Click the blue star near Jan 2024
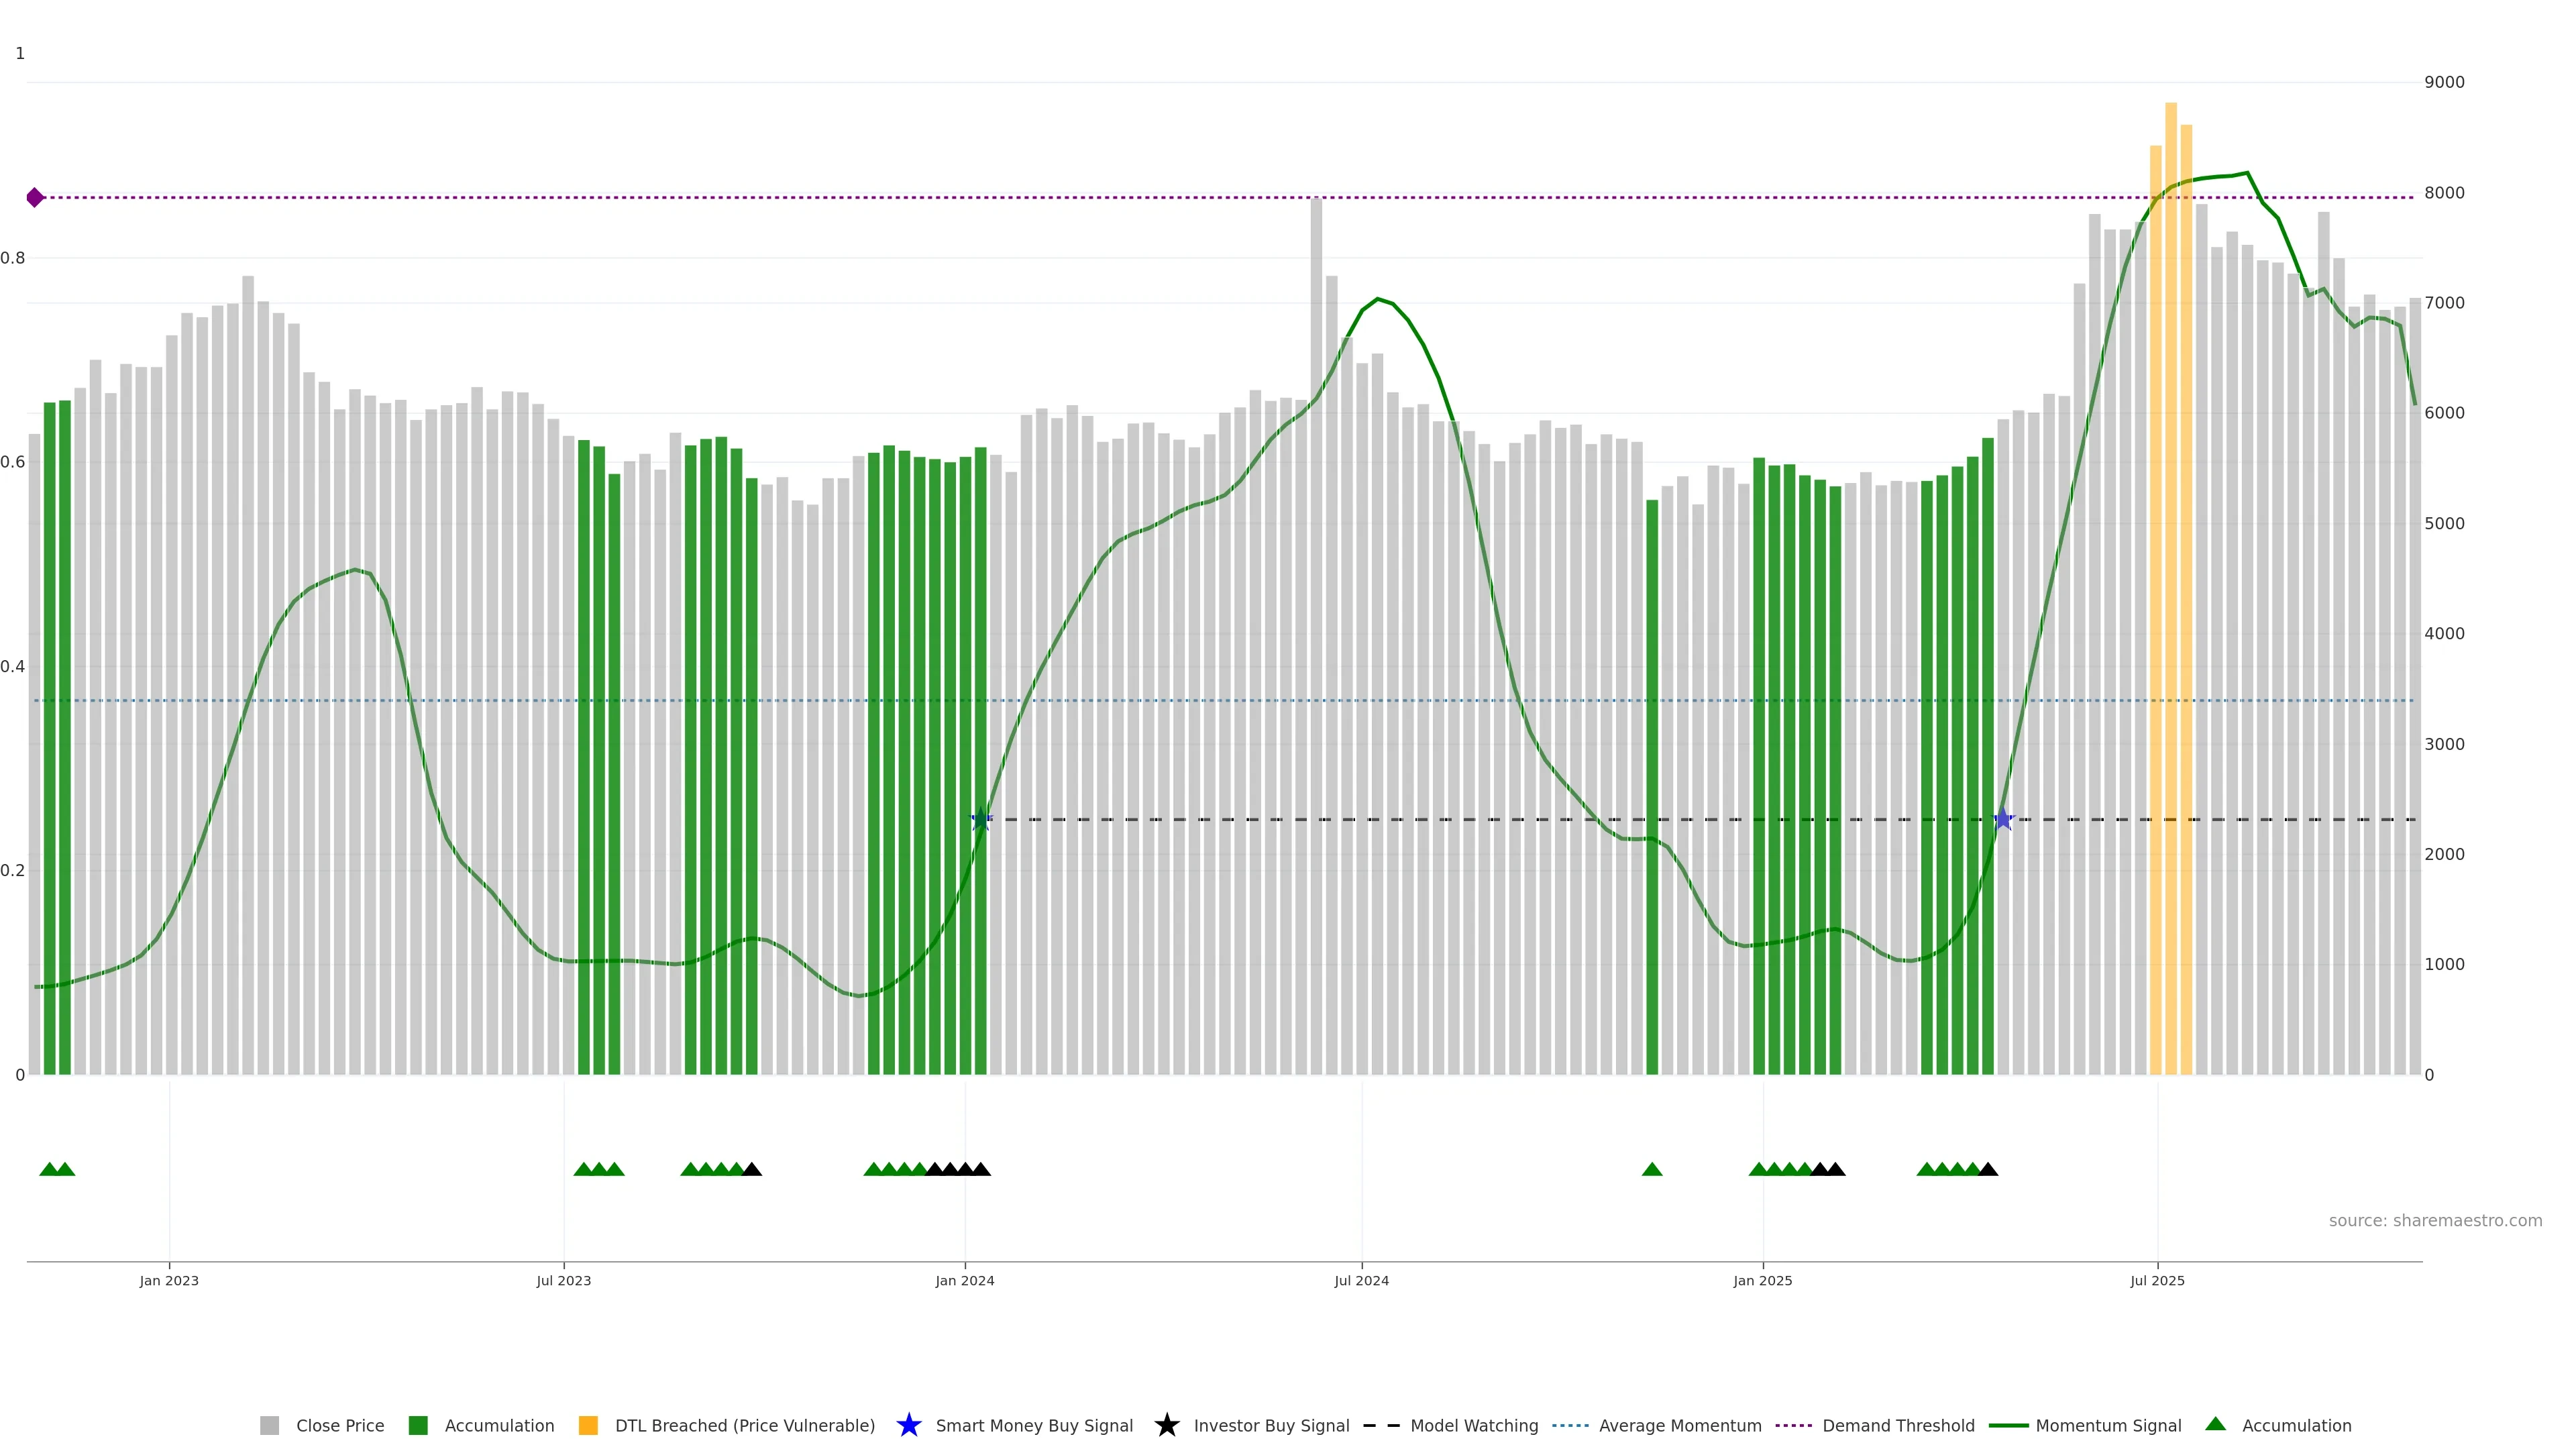 coord(981,819)
